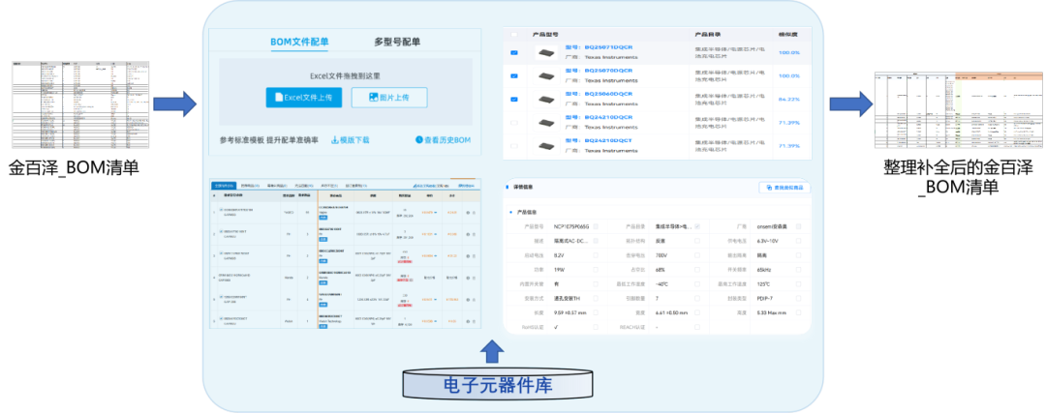Switch to the BOM文件配单 tab
Image resolution: width=1046 pixels, height=413 pixels.
(x=299, y=42)
